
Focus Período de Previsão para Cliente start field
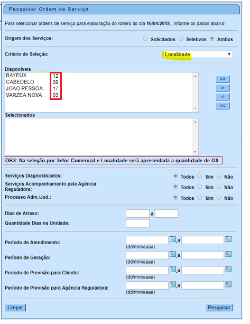pos(147,270)
